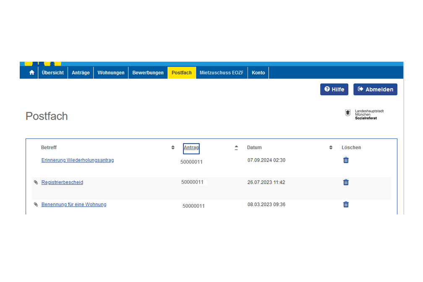Delete the Registrierbescheid message

346,183
